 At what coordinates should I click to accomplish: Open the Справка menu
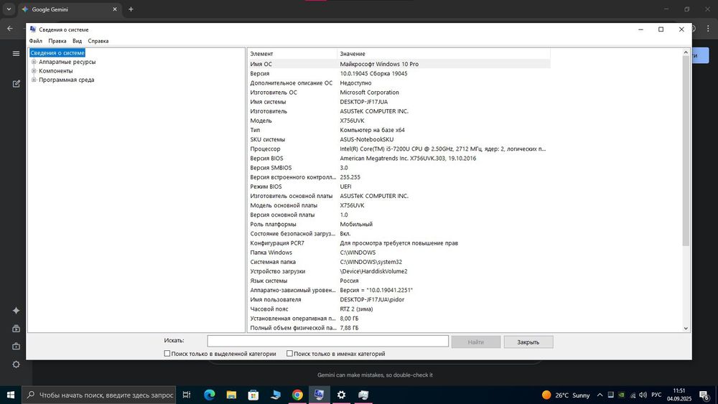(x=98, y=41)
